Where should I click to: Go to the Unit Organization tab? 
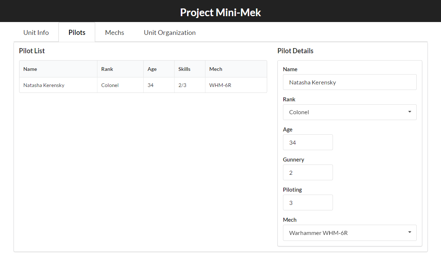[169, 32]
